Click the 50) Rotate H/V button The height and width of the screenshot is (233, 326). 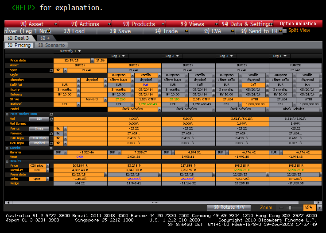229,207
